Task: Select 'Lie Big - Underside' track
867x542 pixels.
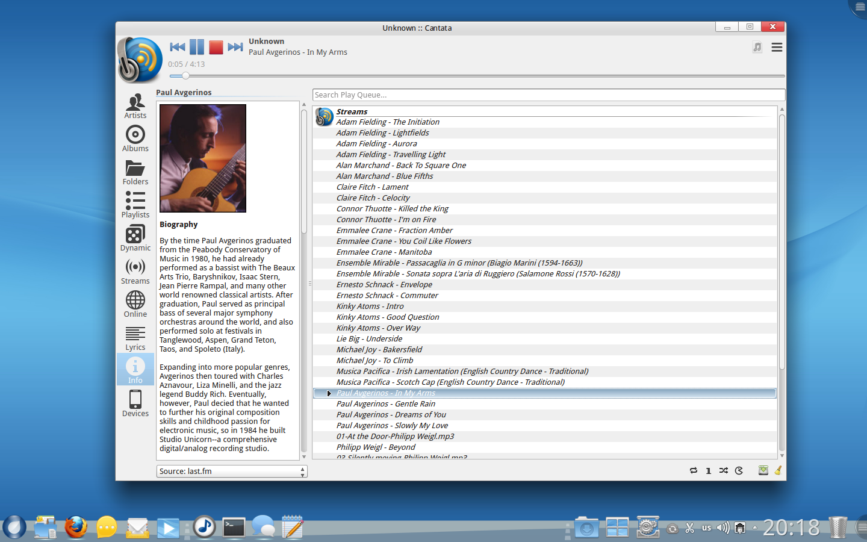Action: coord(544,338)
